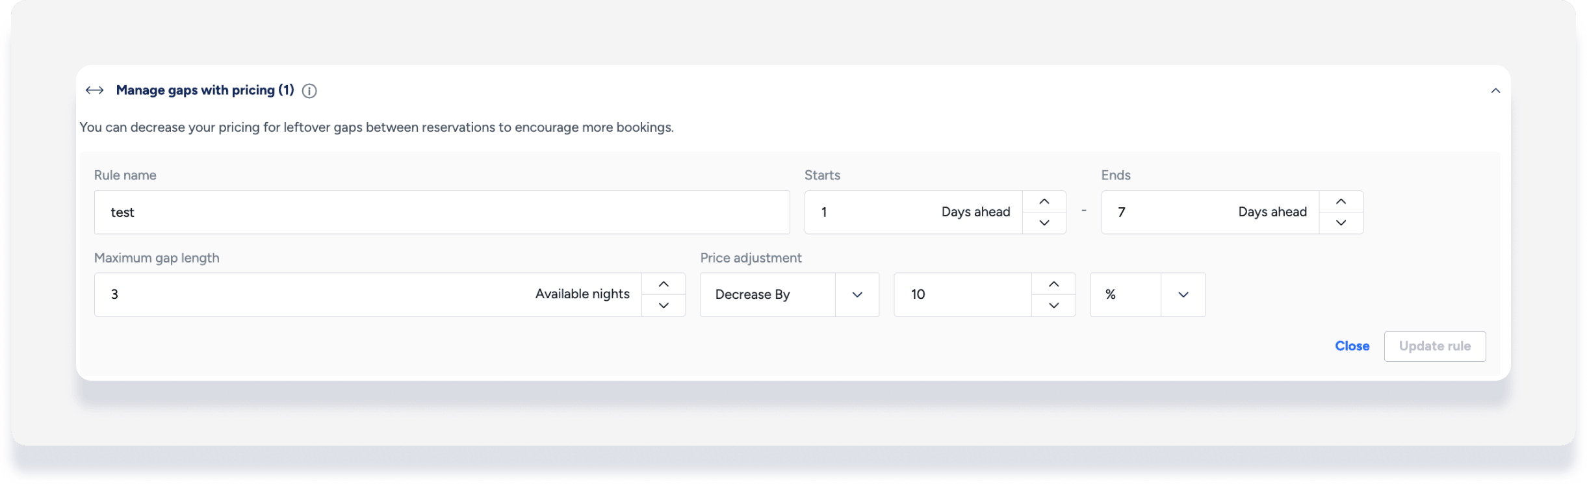The width and height of the screenshot is (1587, 484).
Task: Click the price adjustment value field
Action: pyautogui.click(x=962, y=295)
